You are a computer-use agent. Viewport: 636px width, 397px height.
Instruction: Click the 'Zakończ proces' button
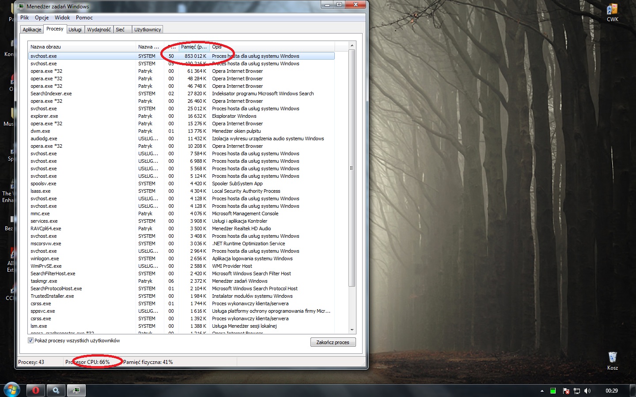(333, 342)
